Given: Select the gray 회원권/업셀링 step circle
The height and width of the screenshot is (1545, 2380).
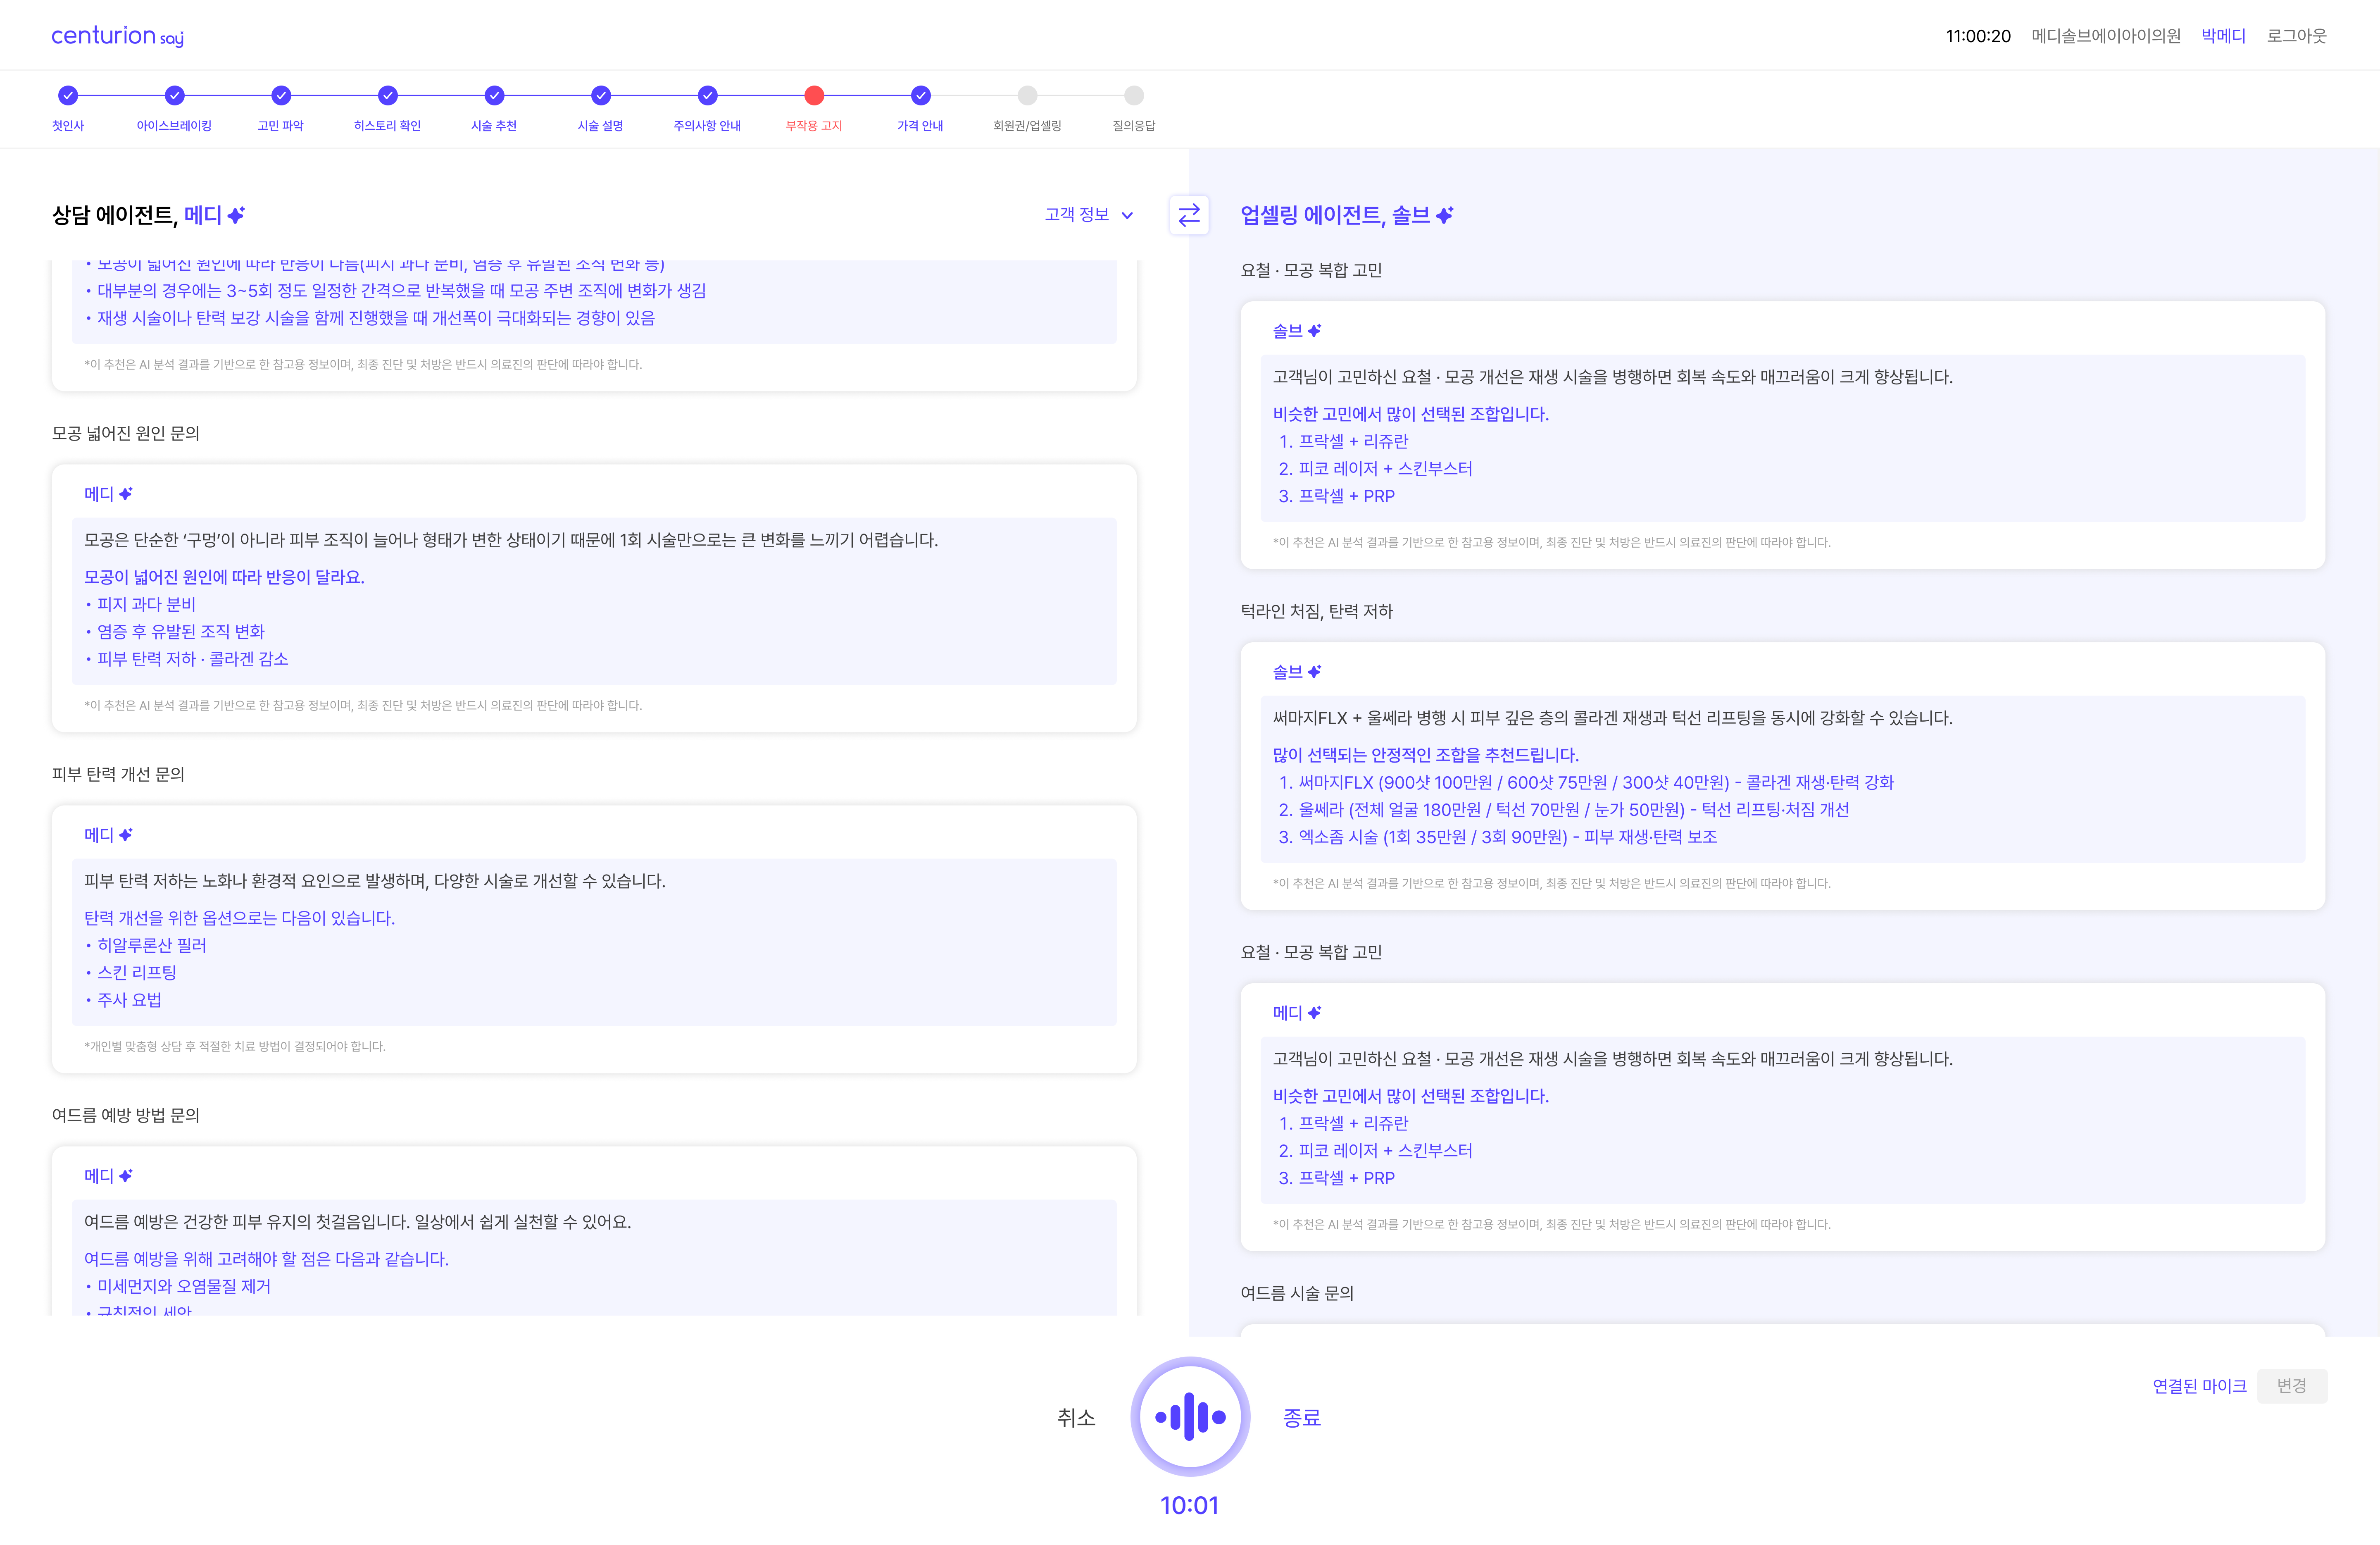Looking at the screenshot, I should coord(1027,96).
